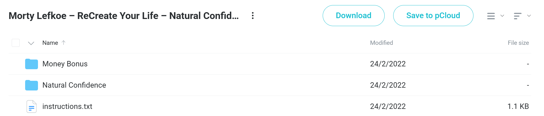Click the sort order lines icon
Image resolution: width=544 pixels, height=116 pixels.
pos(517,16)
